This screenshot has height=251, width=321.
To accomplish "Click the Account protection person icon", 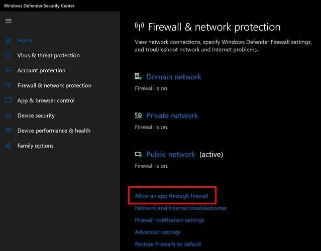I will 9,70.
